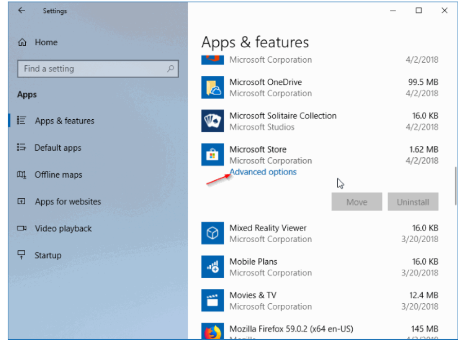Viewport: 468px width, 349px height.
Task: Click the 12.4 MB size value
Action: coord(424,296)
